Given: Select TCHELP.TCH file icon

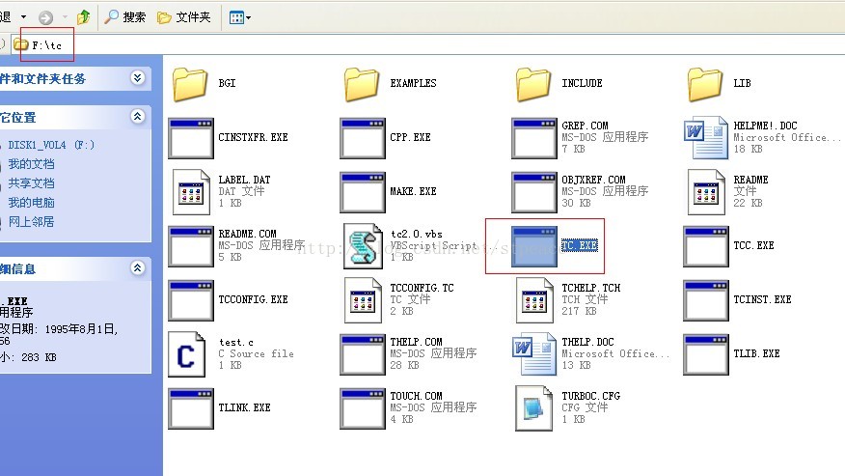Looking at the screenshot, I should (x=534, y=300).
